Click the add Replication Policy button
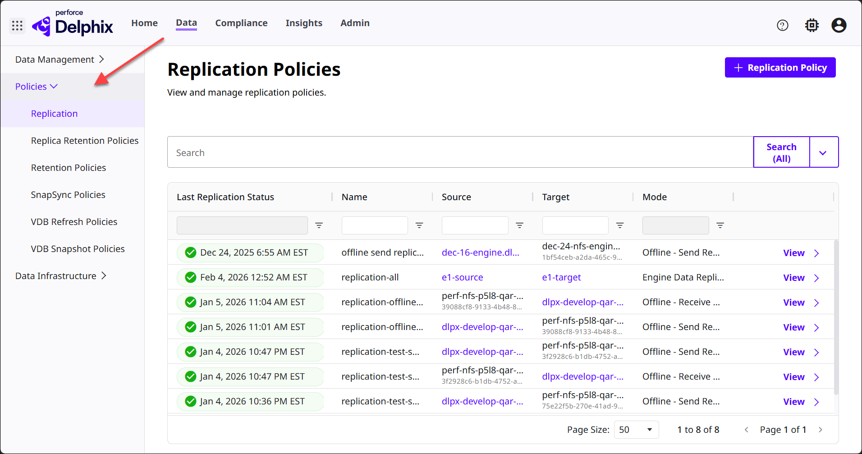This screenshot has height=454, width=862. click(780, 68)
